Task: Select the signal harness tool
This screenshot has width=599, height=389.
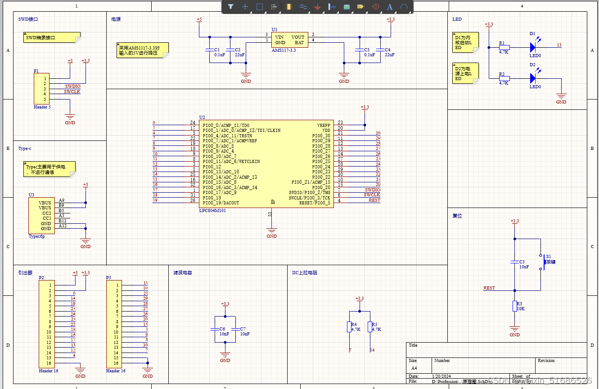Action: tap(332, 7)
